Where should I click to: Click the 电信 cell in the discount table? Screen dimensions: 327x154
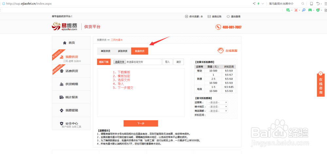[x=199, y=89]
